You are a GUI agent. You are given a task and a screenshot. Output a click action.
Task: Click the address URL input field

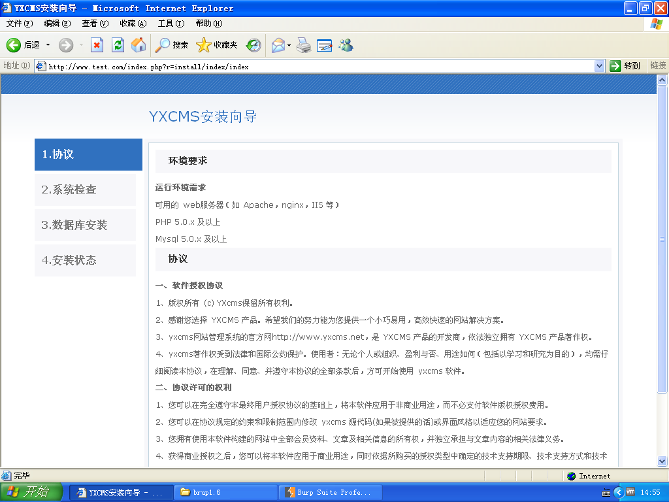point(320,66)
